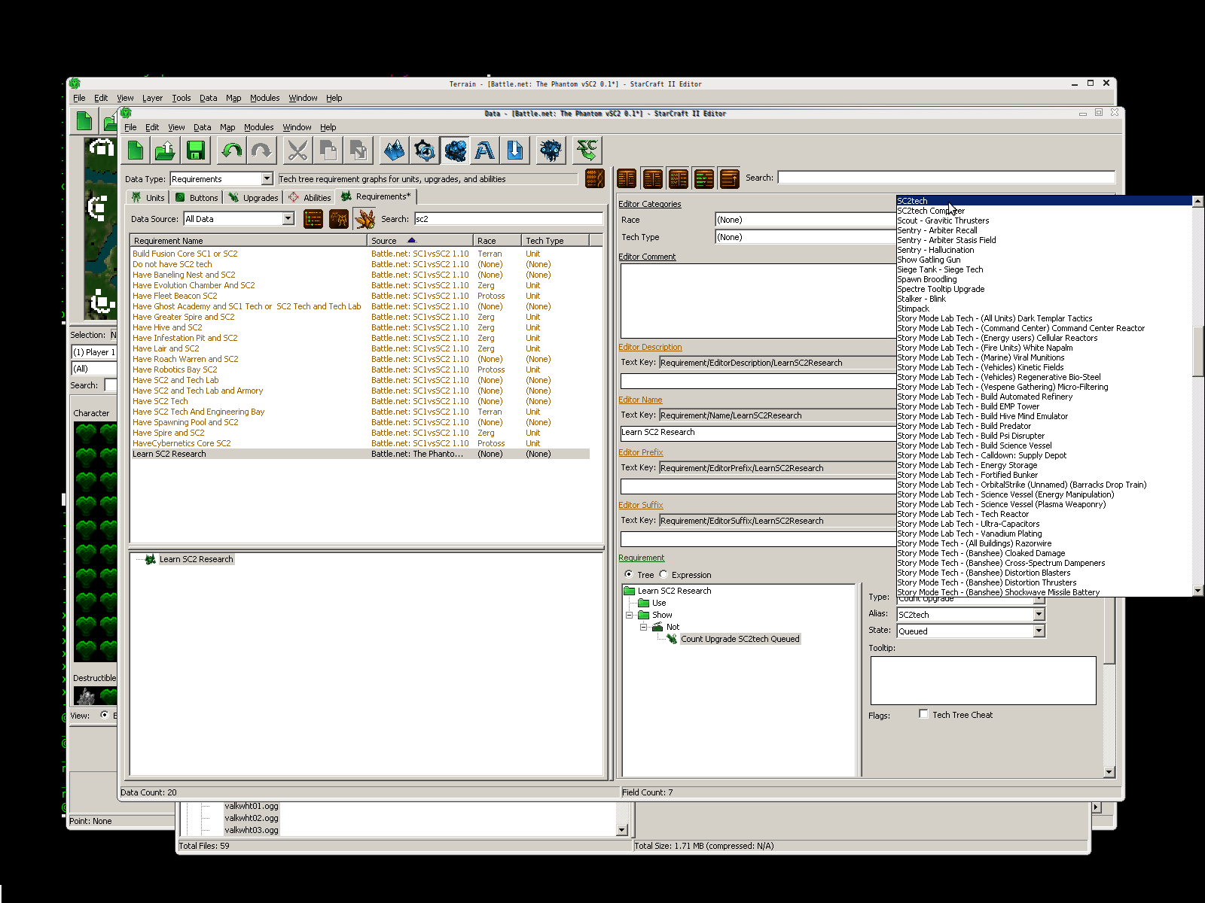The image size is (1205, 903).
Task: Click the green Undo arrow icon
Action: pos(231,151)
